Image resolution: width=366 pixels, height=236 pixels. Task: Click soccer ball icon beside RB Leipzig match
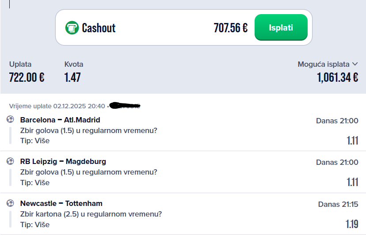11,161
